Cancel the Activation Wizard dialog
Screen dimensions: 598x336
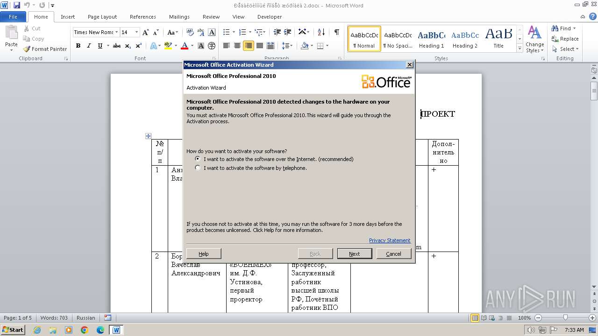click(393, 254)
